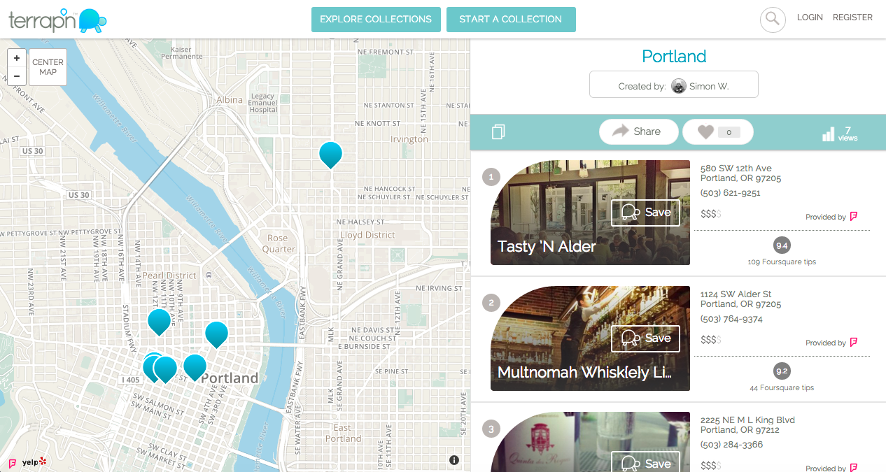Click Foursquare icon beside Tasty 'N Alder
The image size is (886, 472).
[854, 217]
